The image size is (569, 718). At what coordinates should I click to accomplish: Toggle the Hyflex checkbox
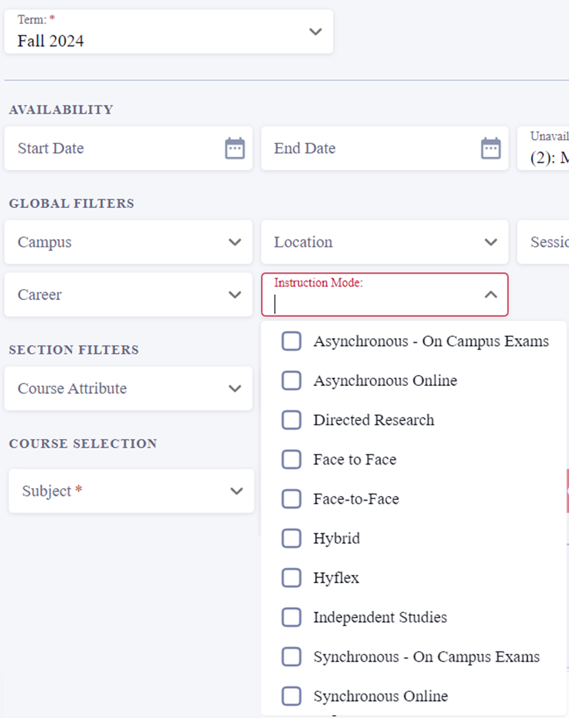(x=291, y=578)
